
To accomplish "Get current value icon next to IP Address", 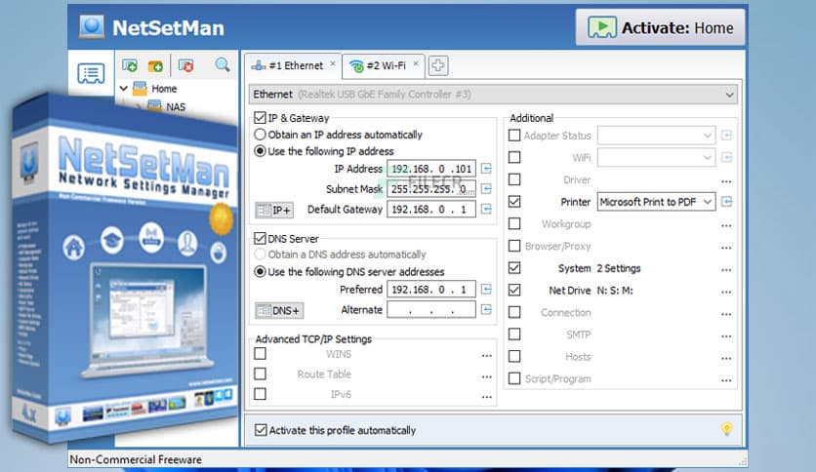I will (x=486, y=169).
